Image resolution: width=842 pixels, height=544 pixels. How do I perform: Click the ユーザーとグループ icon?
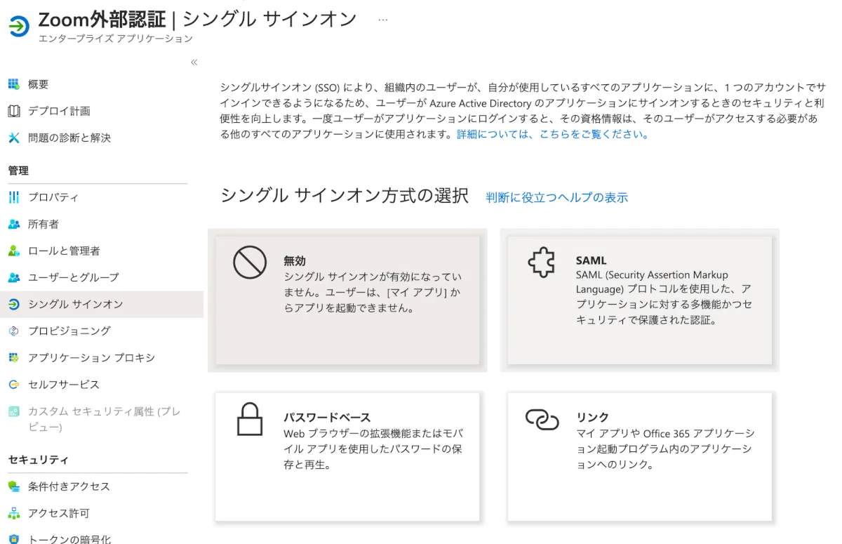point(13,277)
